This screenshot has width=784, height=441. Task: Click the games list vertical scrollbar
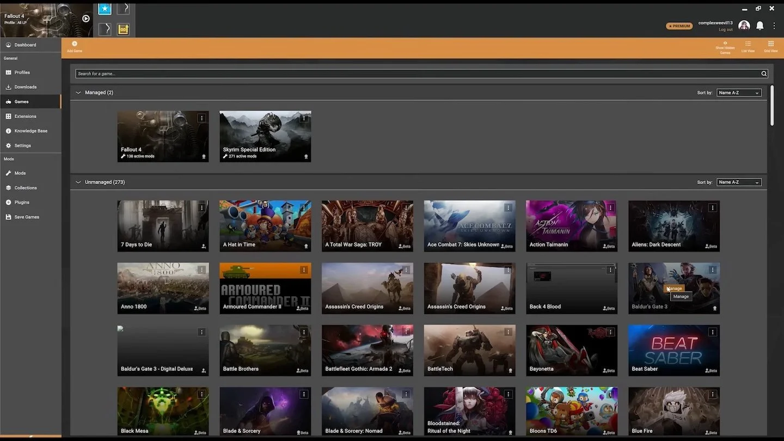[x=772, y=106]
